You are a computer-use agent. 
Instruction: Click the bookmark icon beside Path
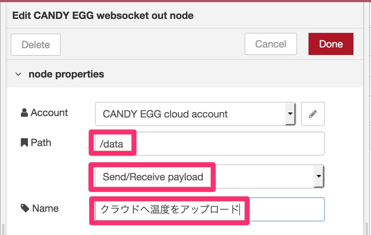pos(24,142)
